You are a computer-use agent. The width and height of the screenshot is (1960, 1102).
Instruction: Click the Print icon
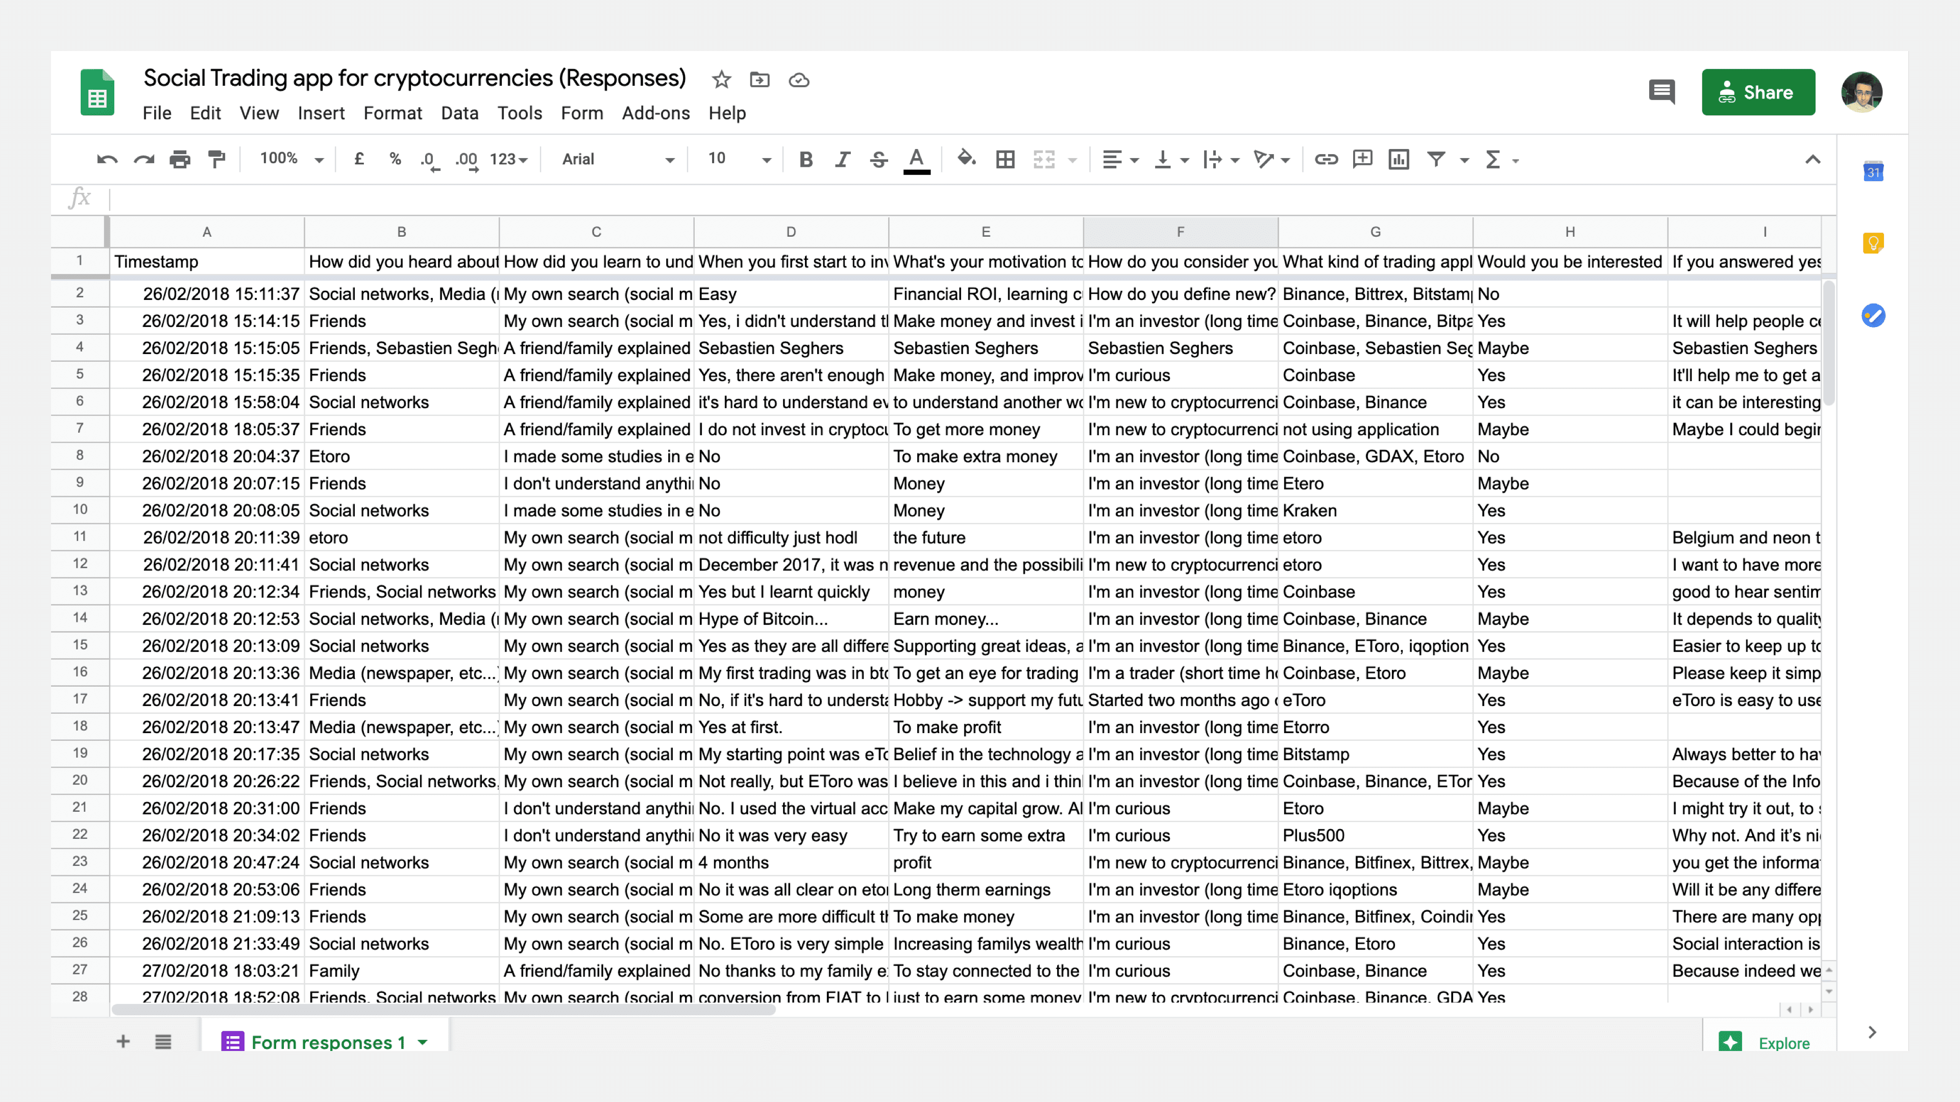[x=180, y=160]
